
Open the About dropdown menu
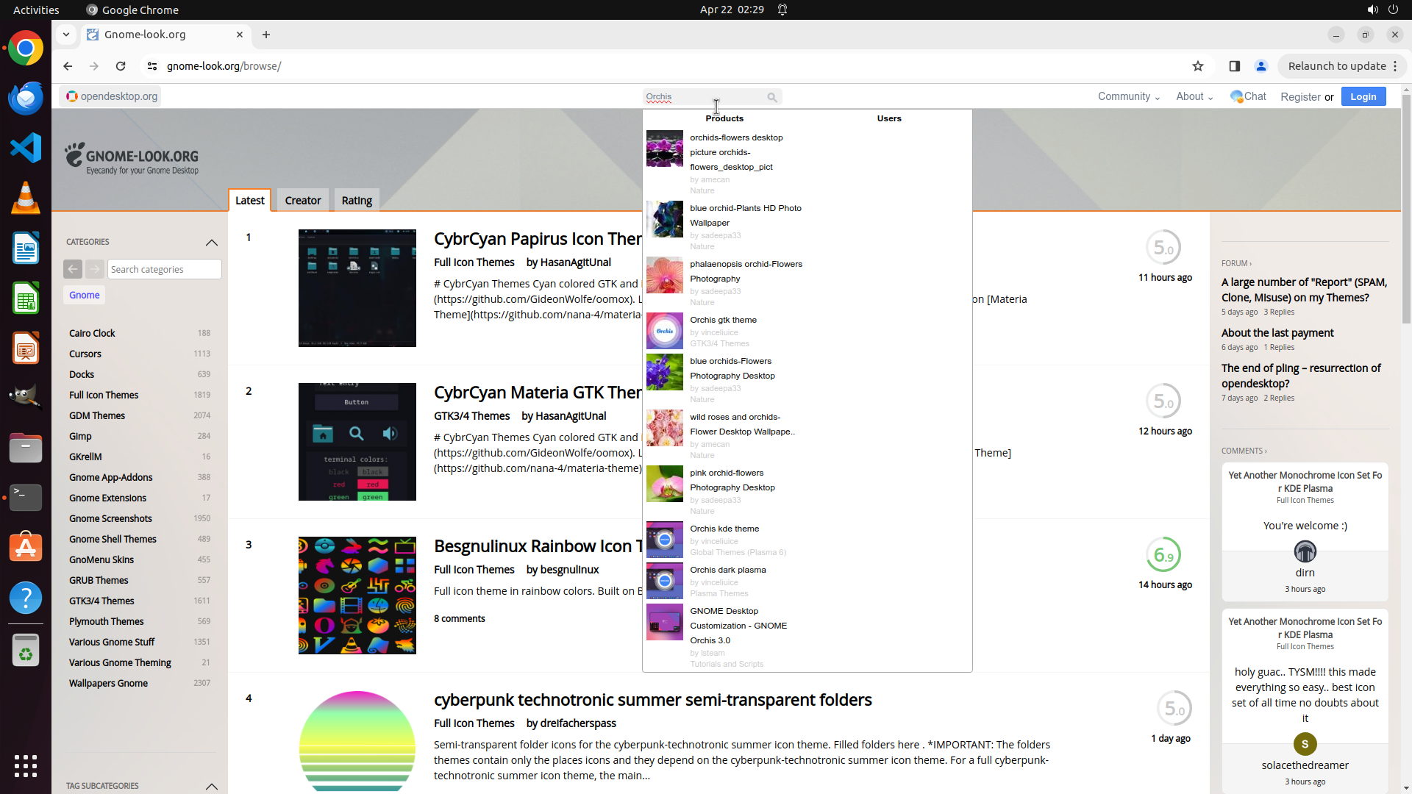(1194, 96)
